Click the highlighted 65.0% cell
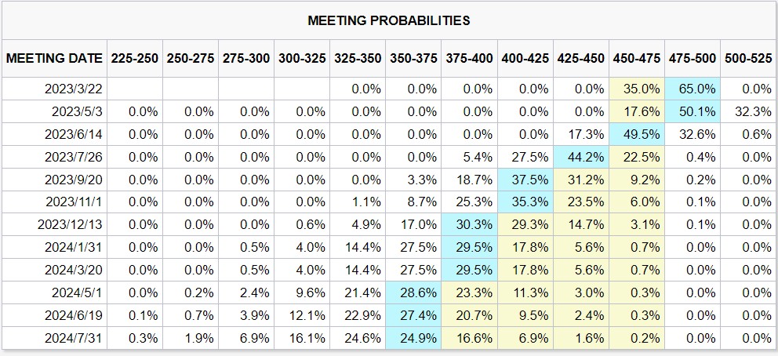The image size is (778, 356). point(693,89)
